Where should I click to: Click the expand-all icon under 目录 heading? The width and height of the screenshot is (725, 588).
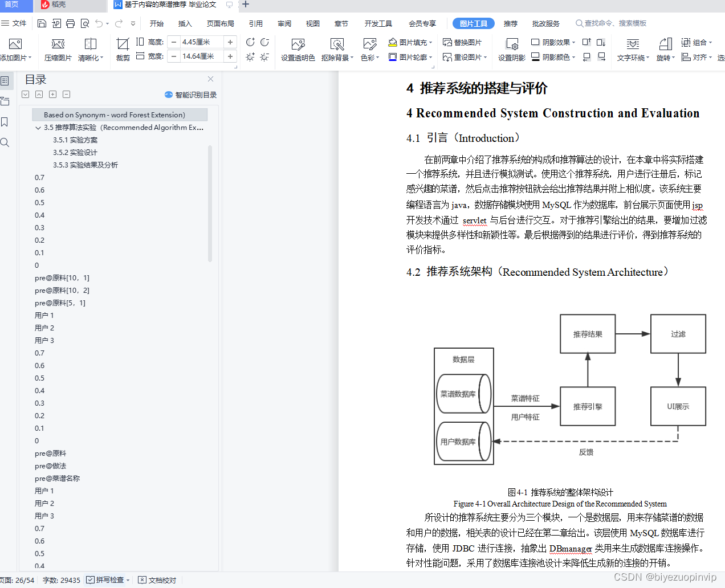26,95
